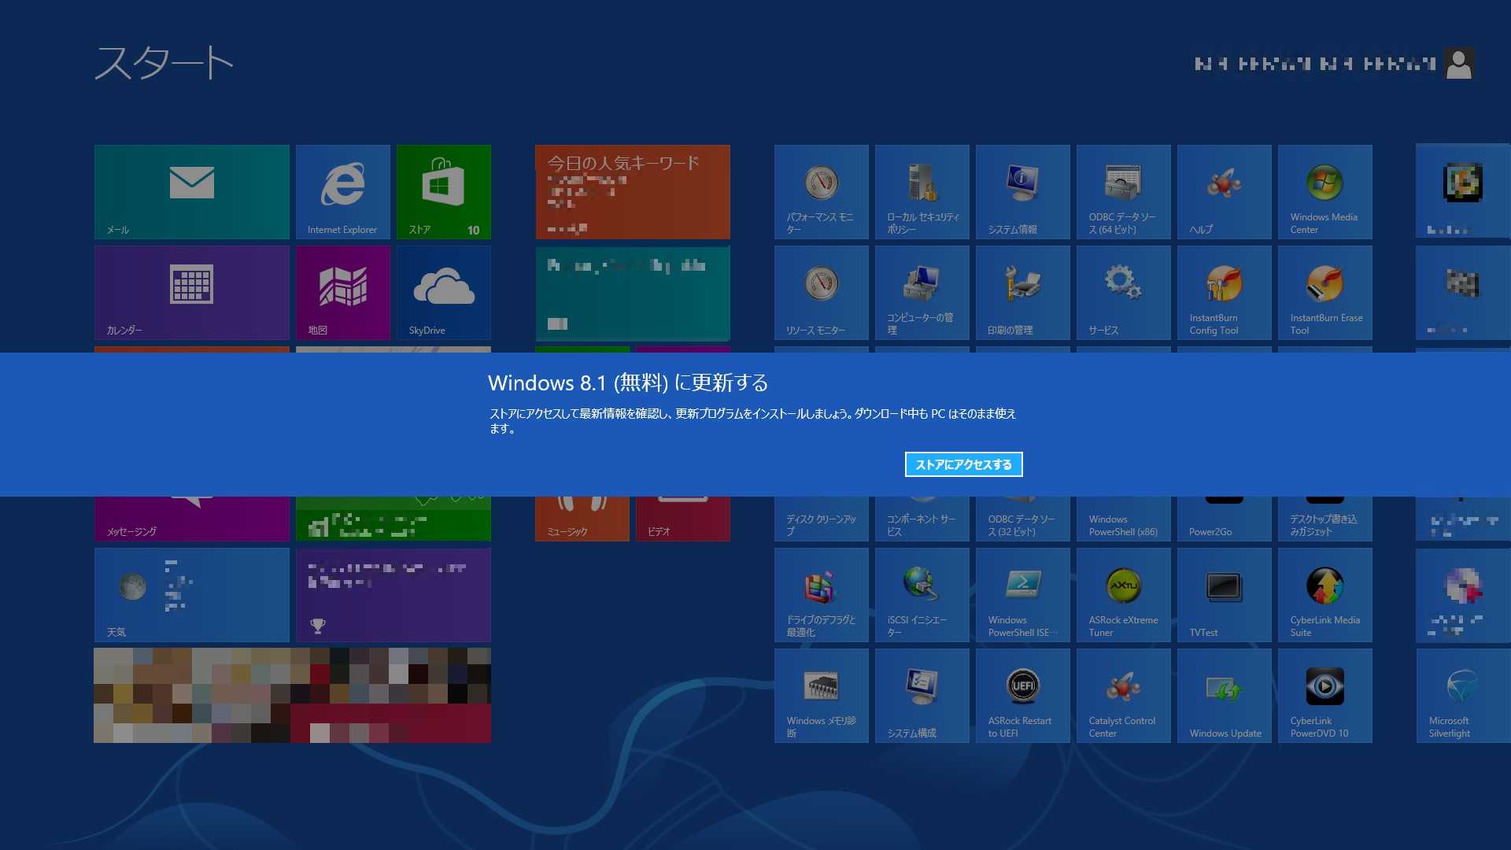Open the Help (ヘルプ) tile

(1225, 192)
